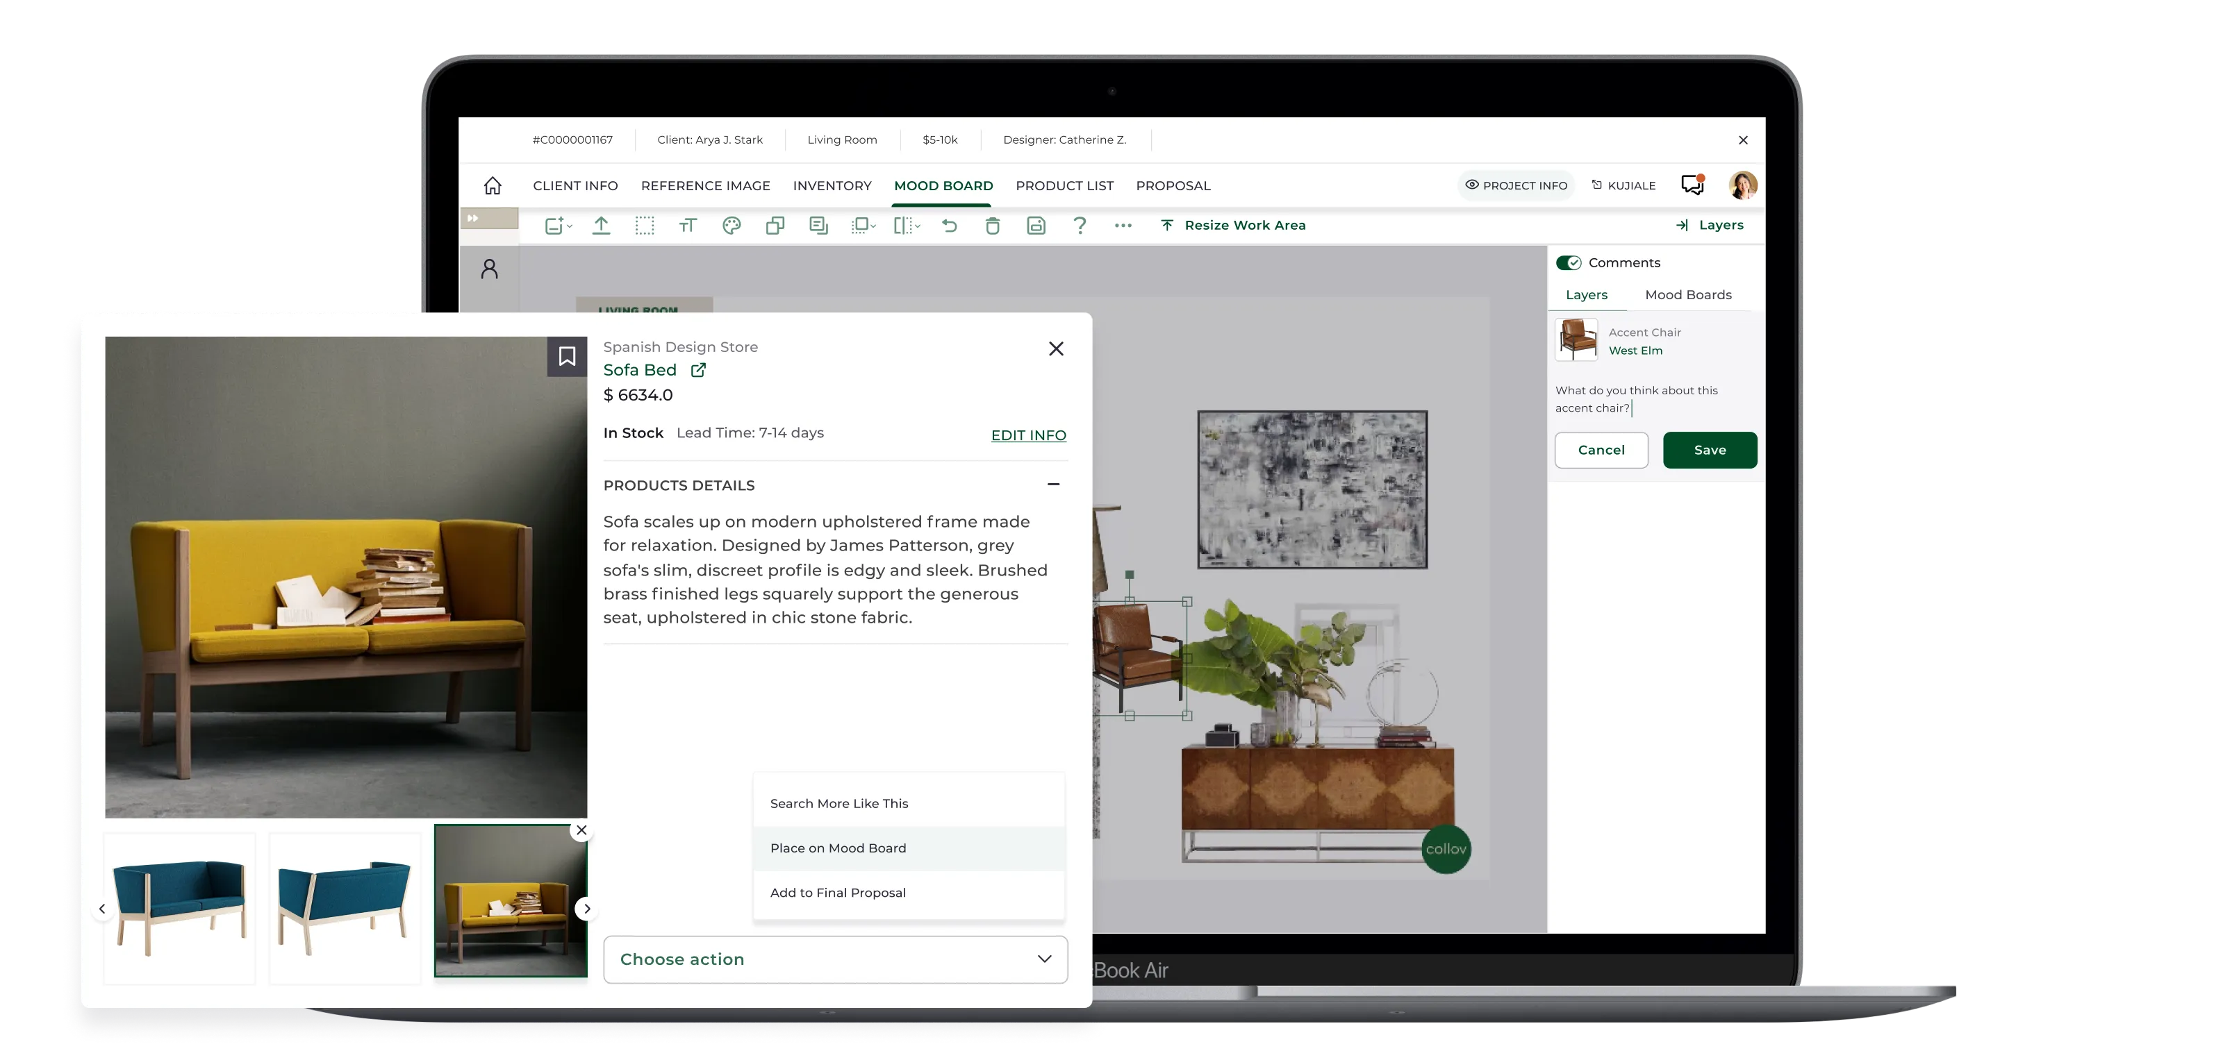Click the undo arrow icon

949,226
